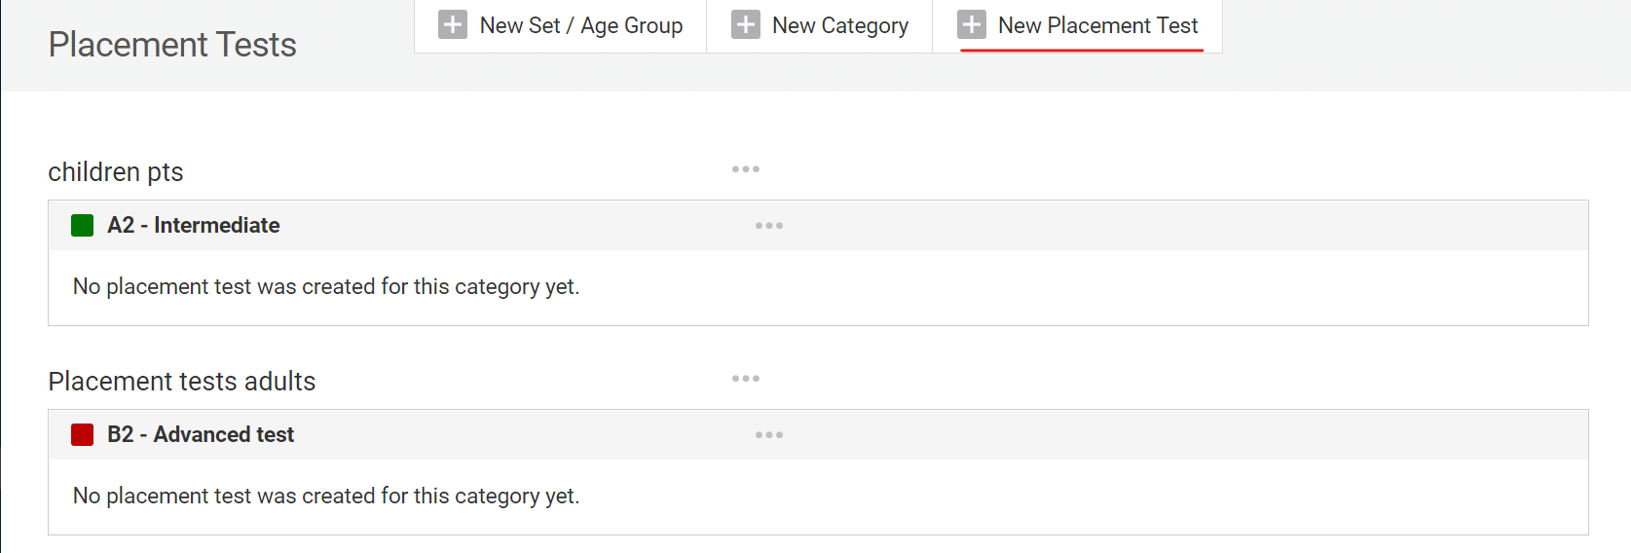This screenshot has width=1631, height=553.
Task: Select the Placement tests adults set heading
Action: (182, 381)
